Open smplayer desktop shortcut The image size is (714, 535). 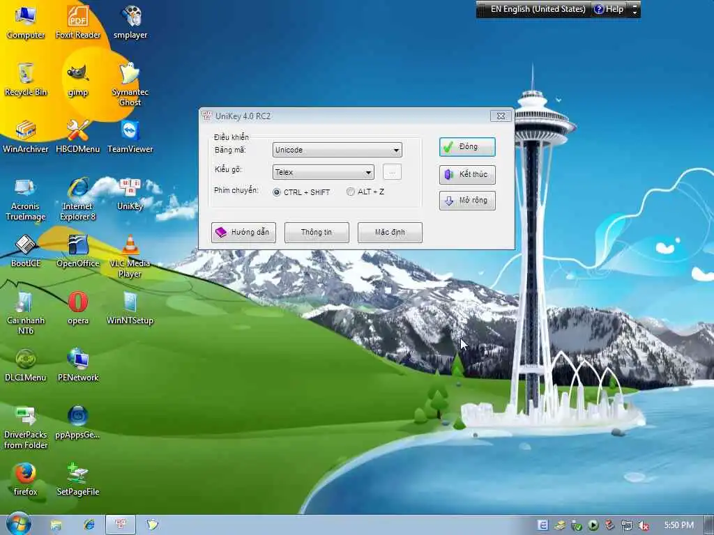point(130,22)
